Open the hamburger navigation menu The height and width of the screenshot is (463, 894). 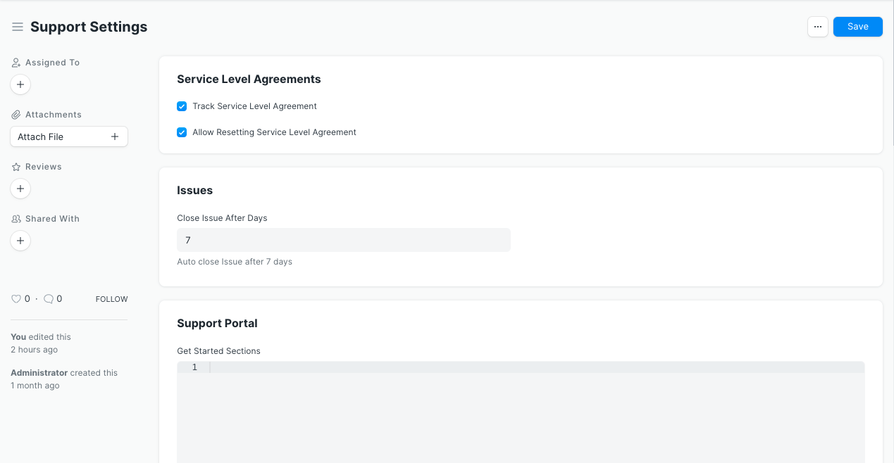pos(18,27)
